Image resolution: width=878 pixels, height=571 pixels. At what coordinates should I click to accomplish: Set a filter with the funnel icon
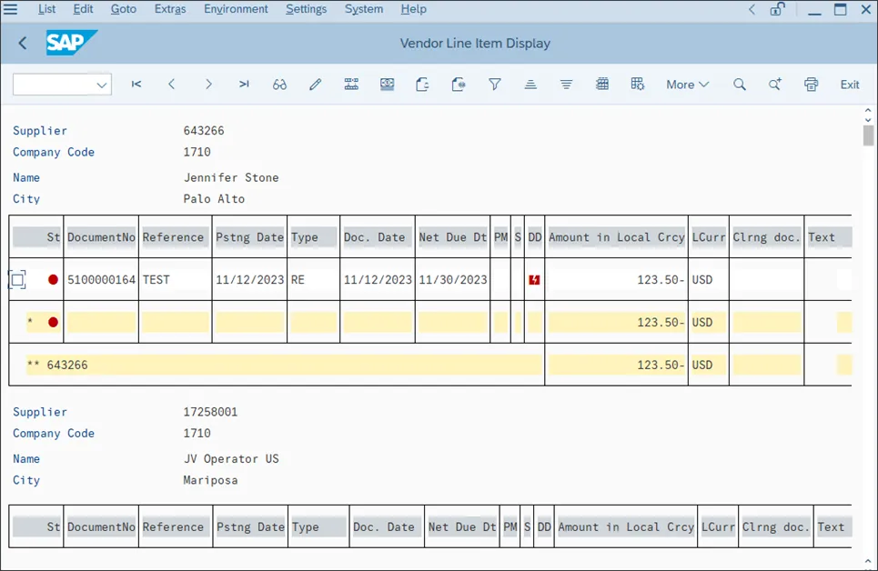tap(494, 84)
